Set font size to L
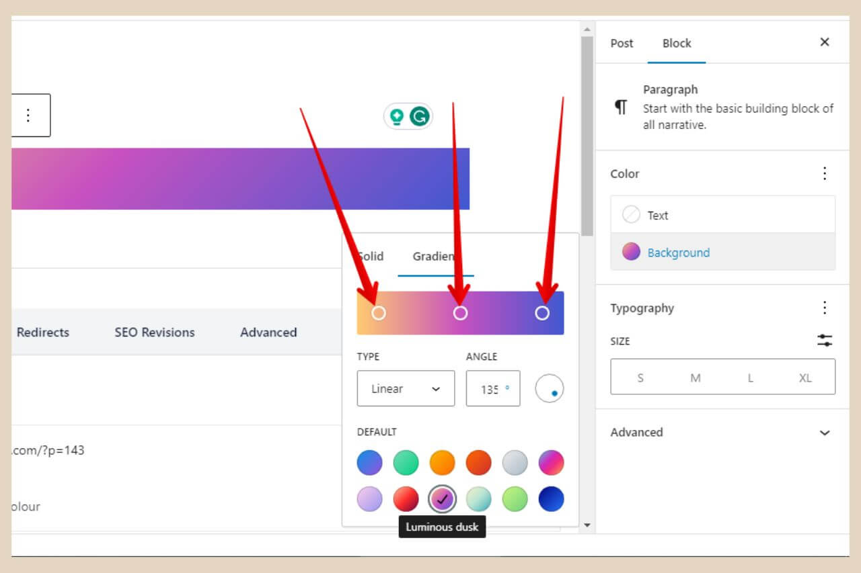 click(750, 378)
